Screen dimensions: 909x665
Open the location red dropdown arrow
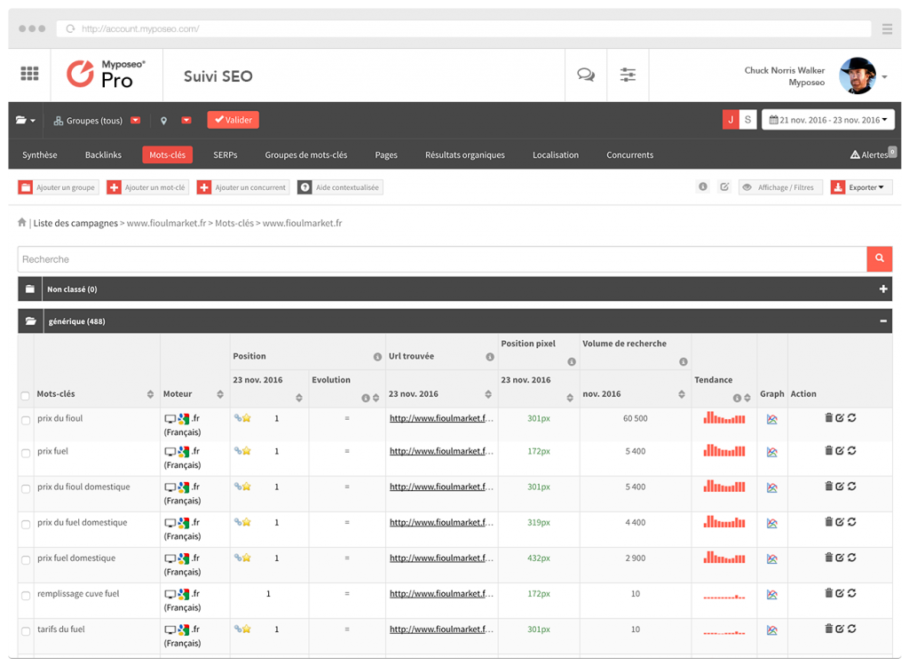pyautogui.click(x=186, y=120)
